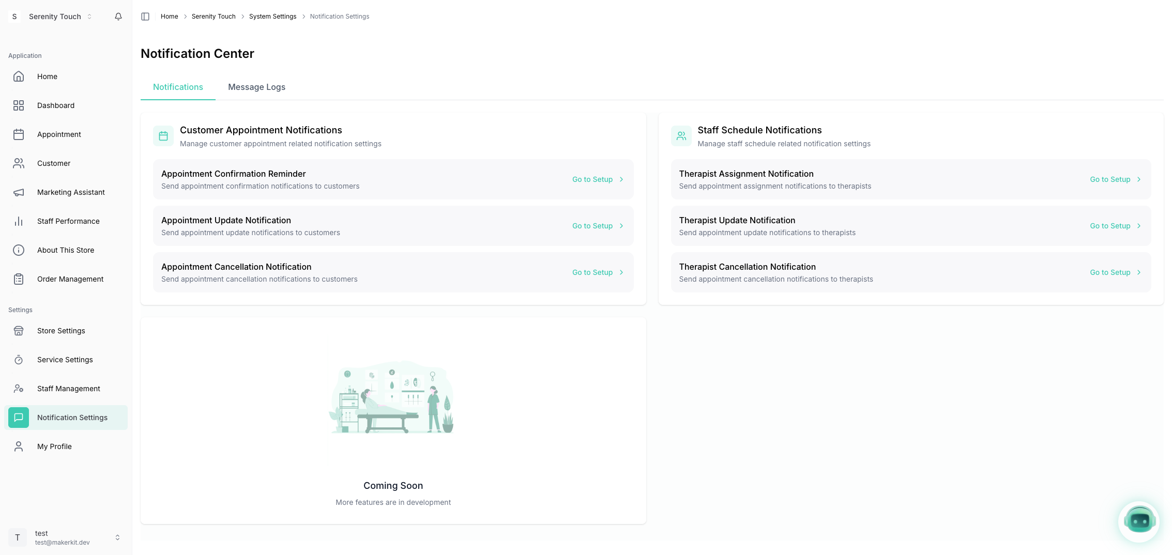Switch to the Message Logs tab
This screenshot has width=1172, height=555.
256,87
